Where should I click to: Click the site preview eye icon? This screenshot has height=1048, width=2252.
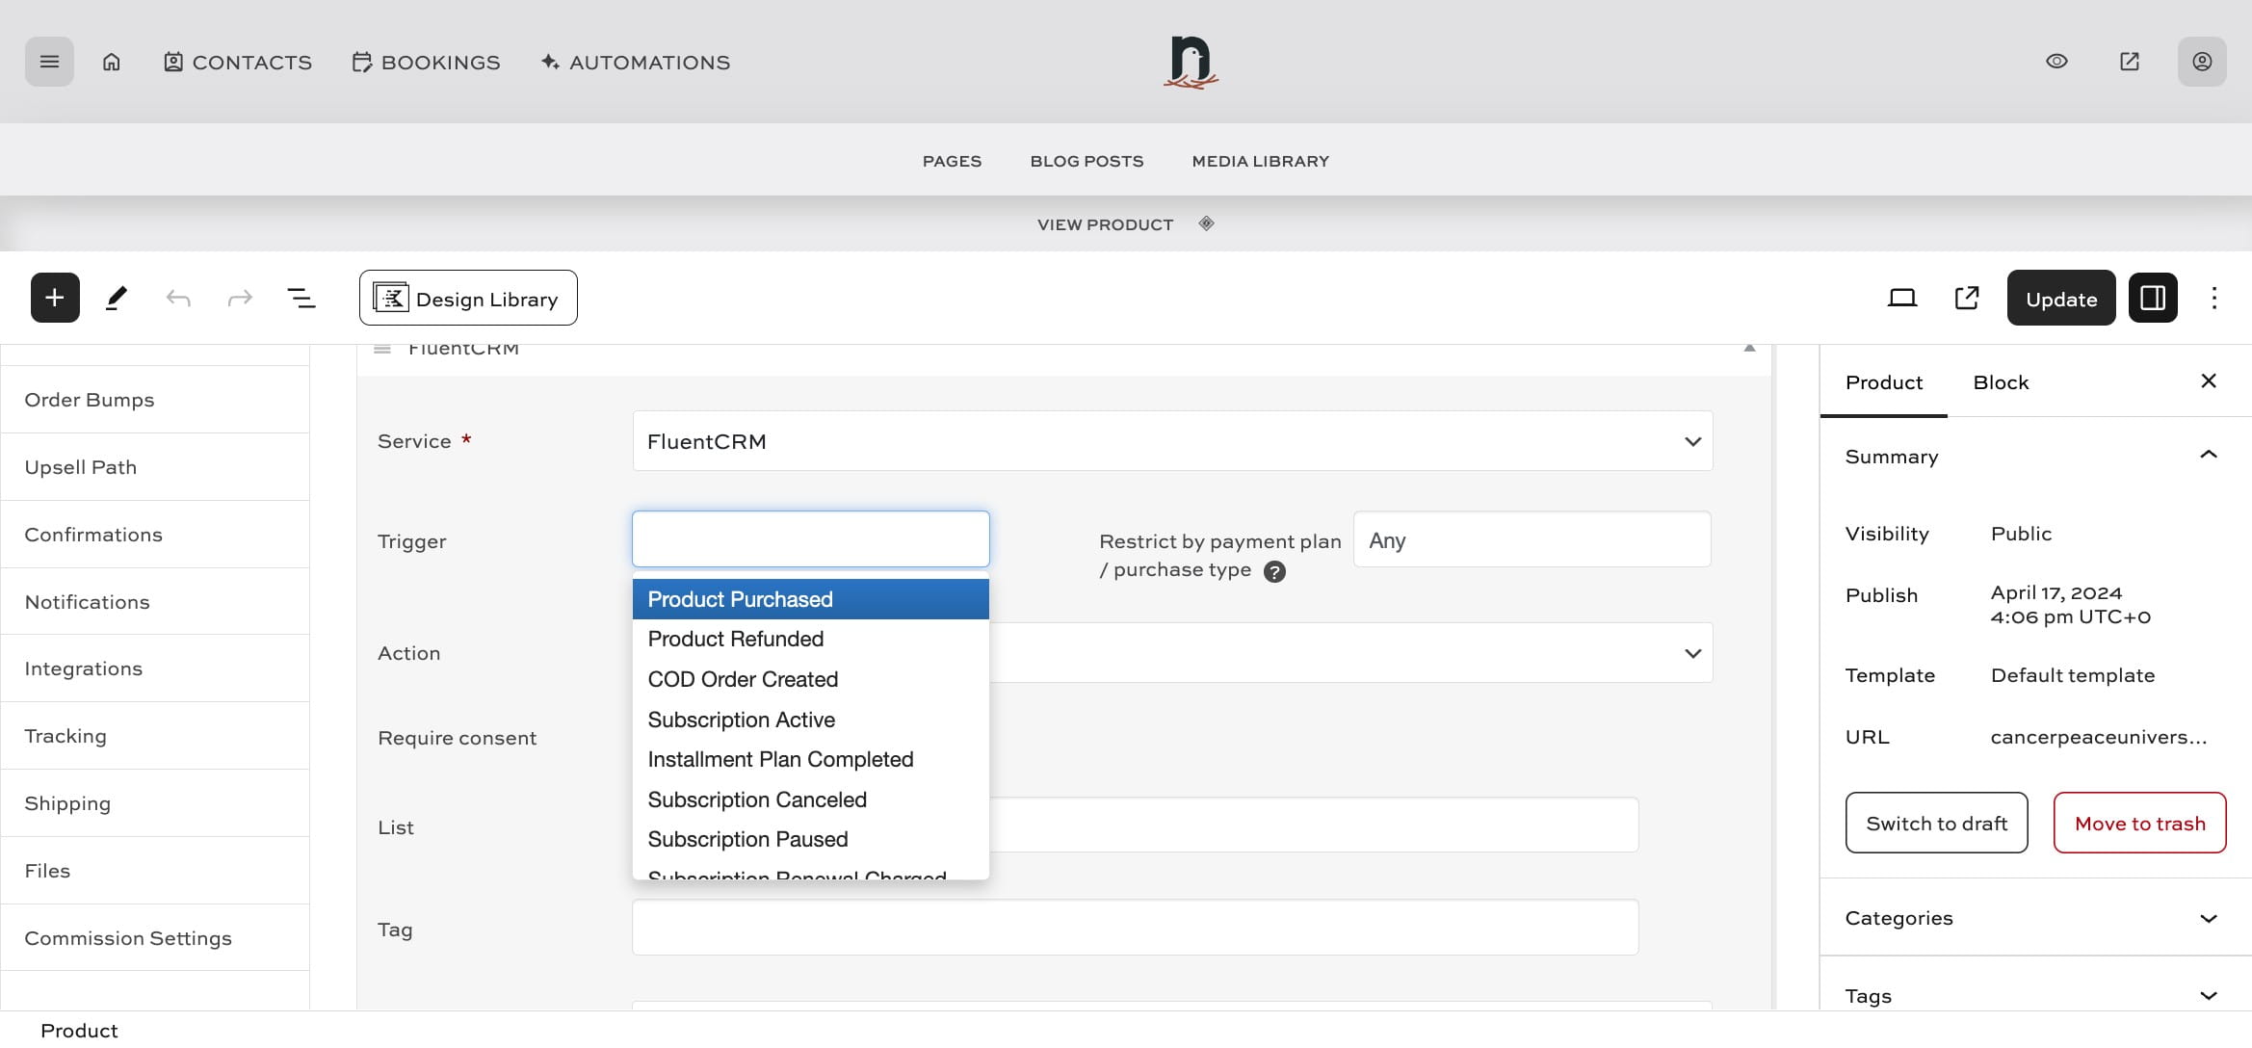(x=2057, y=61)
